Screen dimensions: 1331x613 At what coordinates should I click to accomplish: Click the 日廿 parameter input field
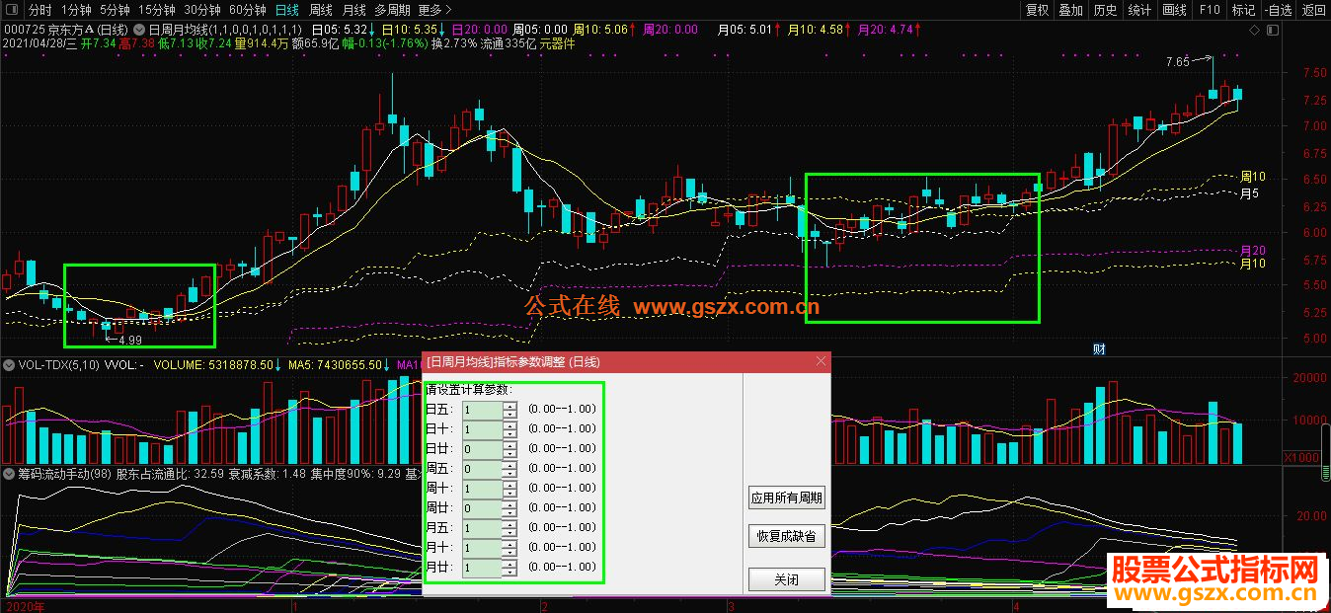tap(482, 448)
